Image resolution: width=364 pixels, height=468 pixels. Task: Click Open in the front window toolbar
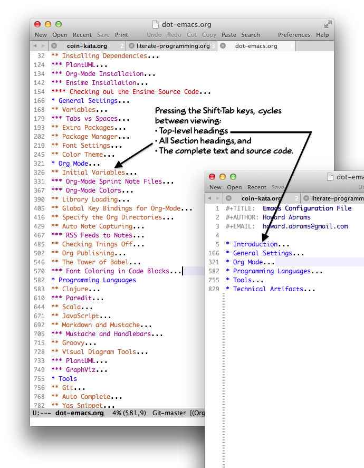[x=234, y=187]
